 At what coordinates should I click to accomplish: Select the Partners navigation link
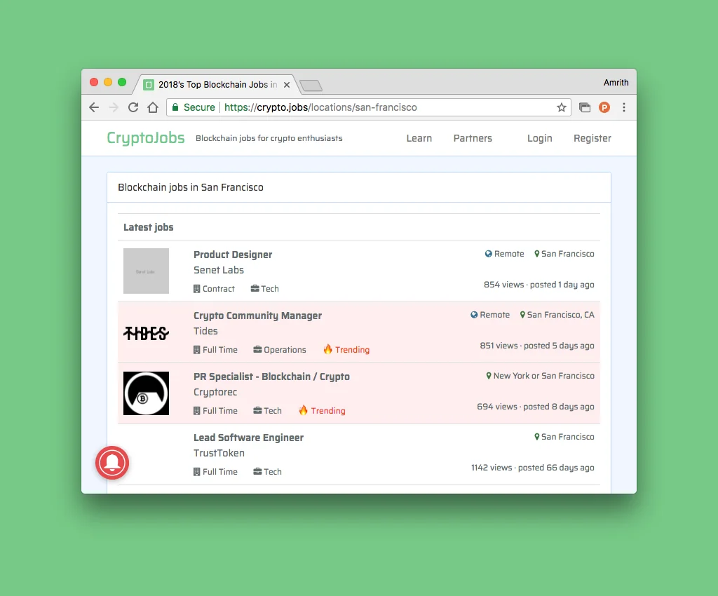(472, 138)
